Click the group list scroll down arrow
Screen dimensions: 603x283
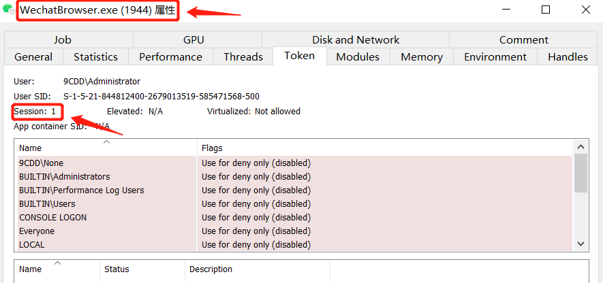581,244
